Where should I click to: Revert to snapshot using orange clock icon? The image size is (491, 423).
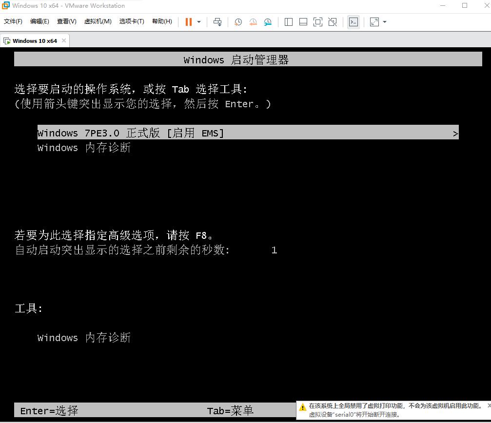click(253, 22)
